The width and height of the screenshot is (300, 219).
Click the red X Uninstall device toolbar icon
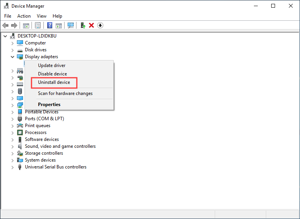[x=91, y=25]
